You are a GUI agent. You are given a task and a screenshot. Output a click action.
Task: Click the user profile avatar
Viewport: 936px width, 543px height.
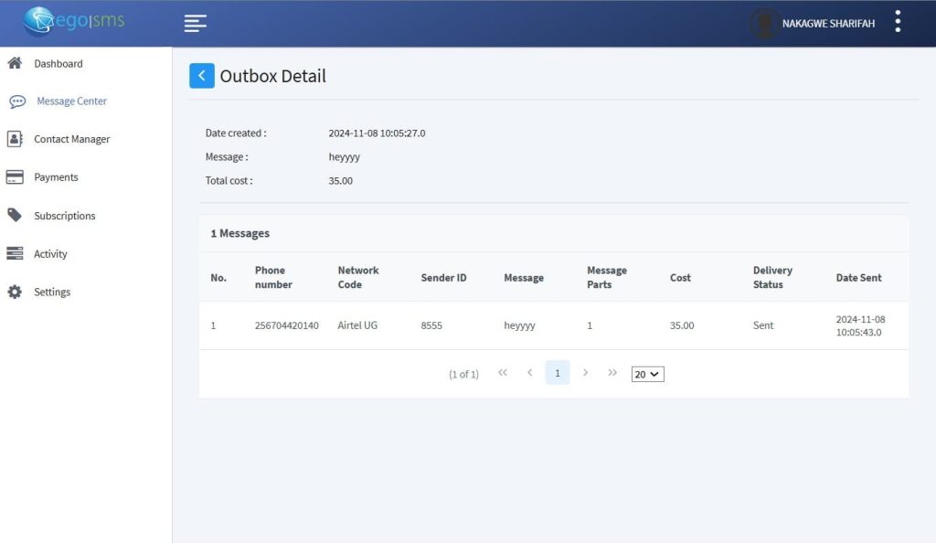(763, 24)
